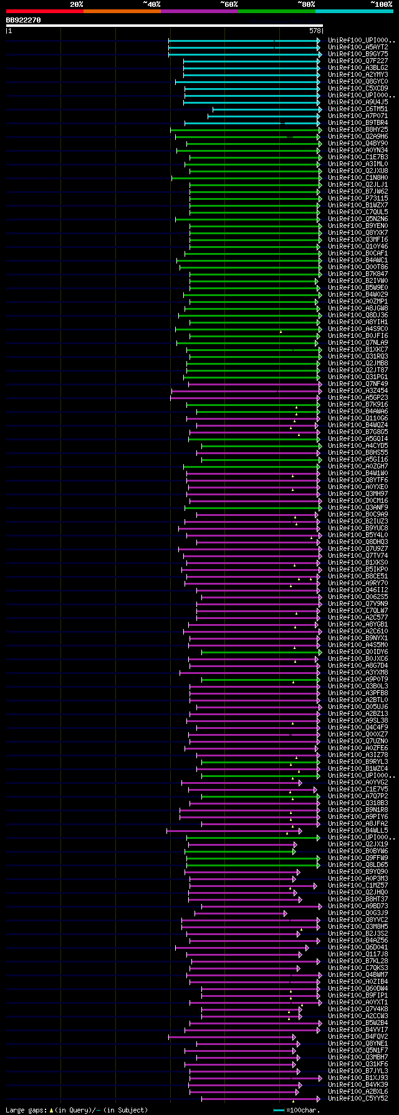Open hit UniRef100_Q7F227

pos(358,61)
